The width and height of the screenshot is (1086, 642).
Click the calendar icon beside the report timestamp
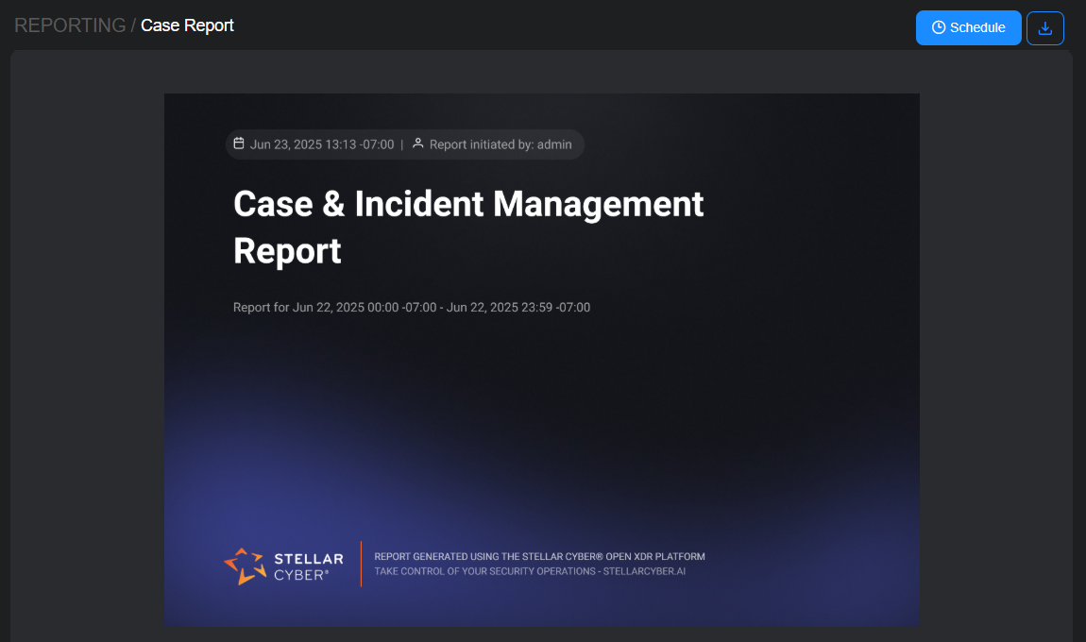tap(238, 144)
